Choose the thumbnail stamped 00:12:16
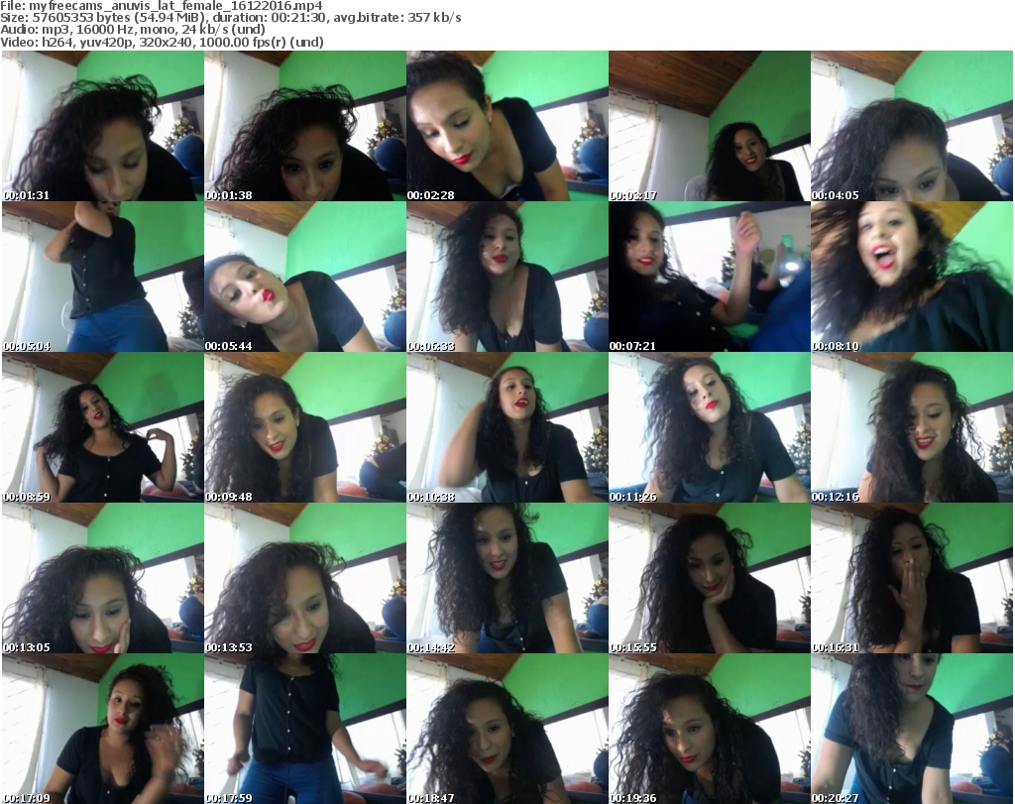Screen dimensions: 1015x804 [x=912, y=427]
